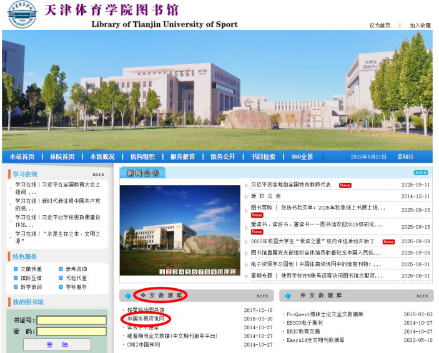
Task: Click the arrow icon beside 中文数据库 header
Action: coord(128,296)
